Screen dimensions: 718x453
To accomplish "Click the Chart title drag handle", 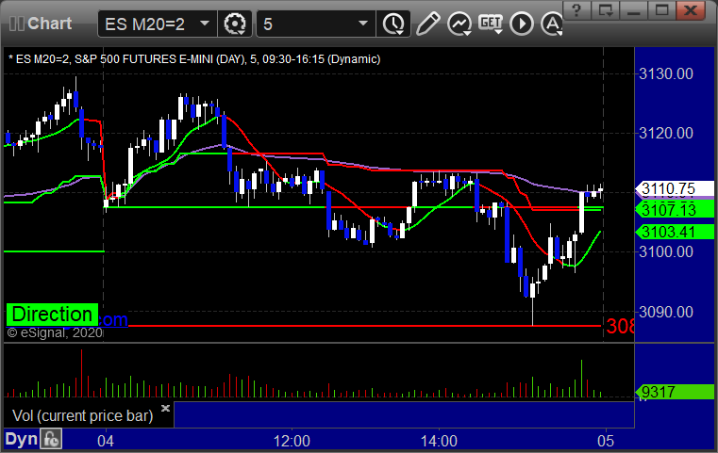I will (41, 24).
